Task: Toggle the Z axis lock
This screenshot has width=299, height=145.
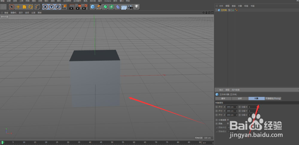Action: coord(58,7)
